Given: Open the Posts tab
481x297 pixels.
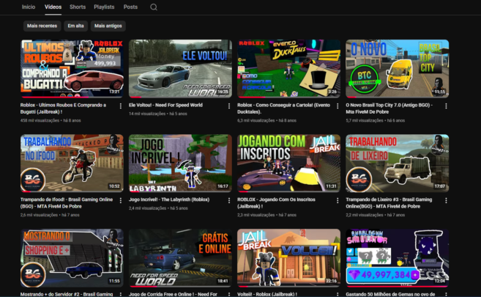Looking at the screenshot, I should point(130,7).
